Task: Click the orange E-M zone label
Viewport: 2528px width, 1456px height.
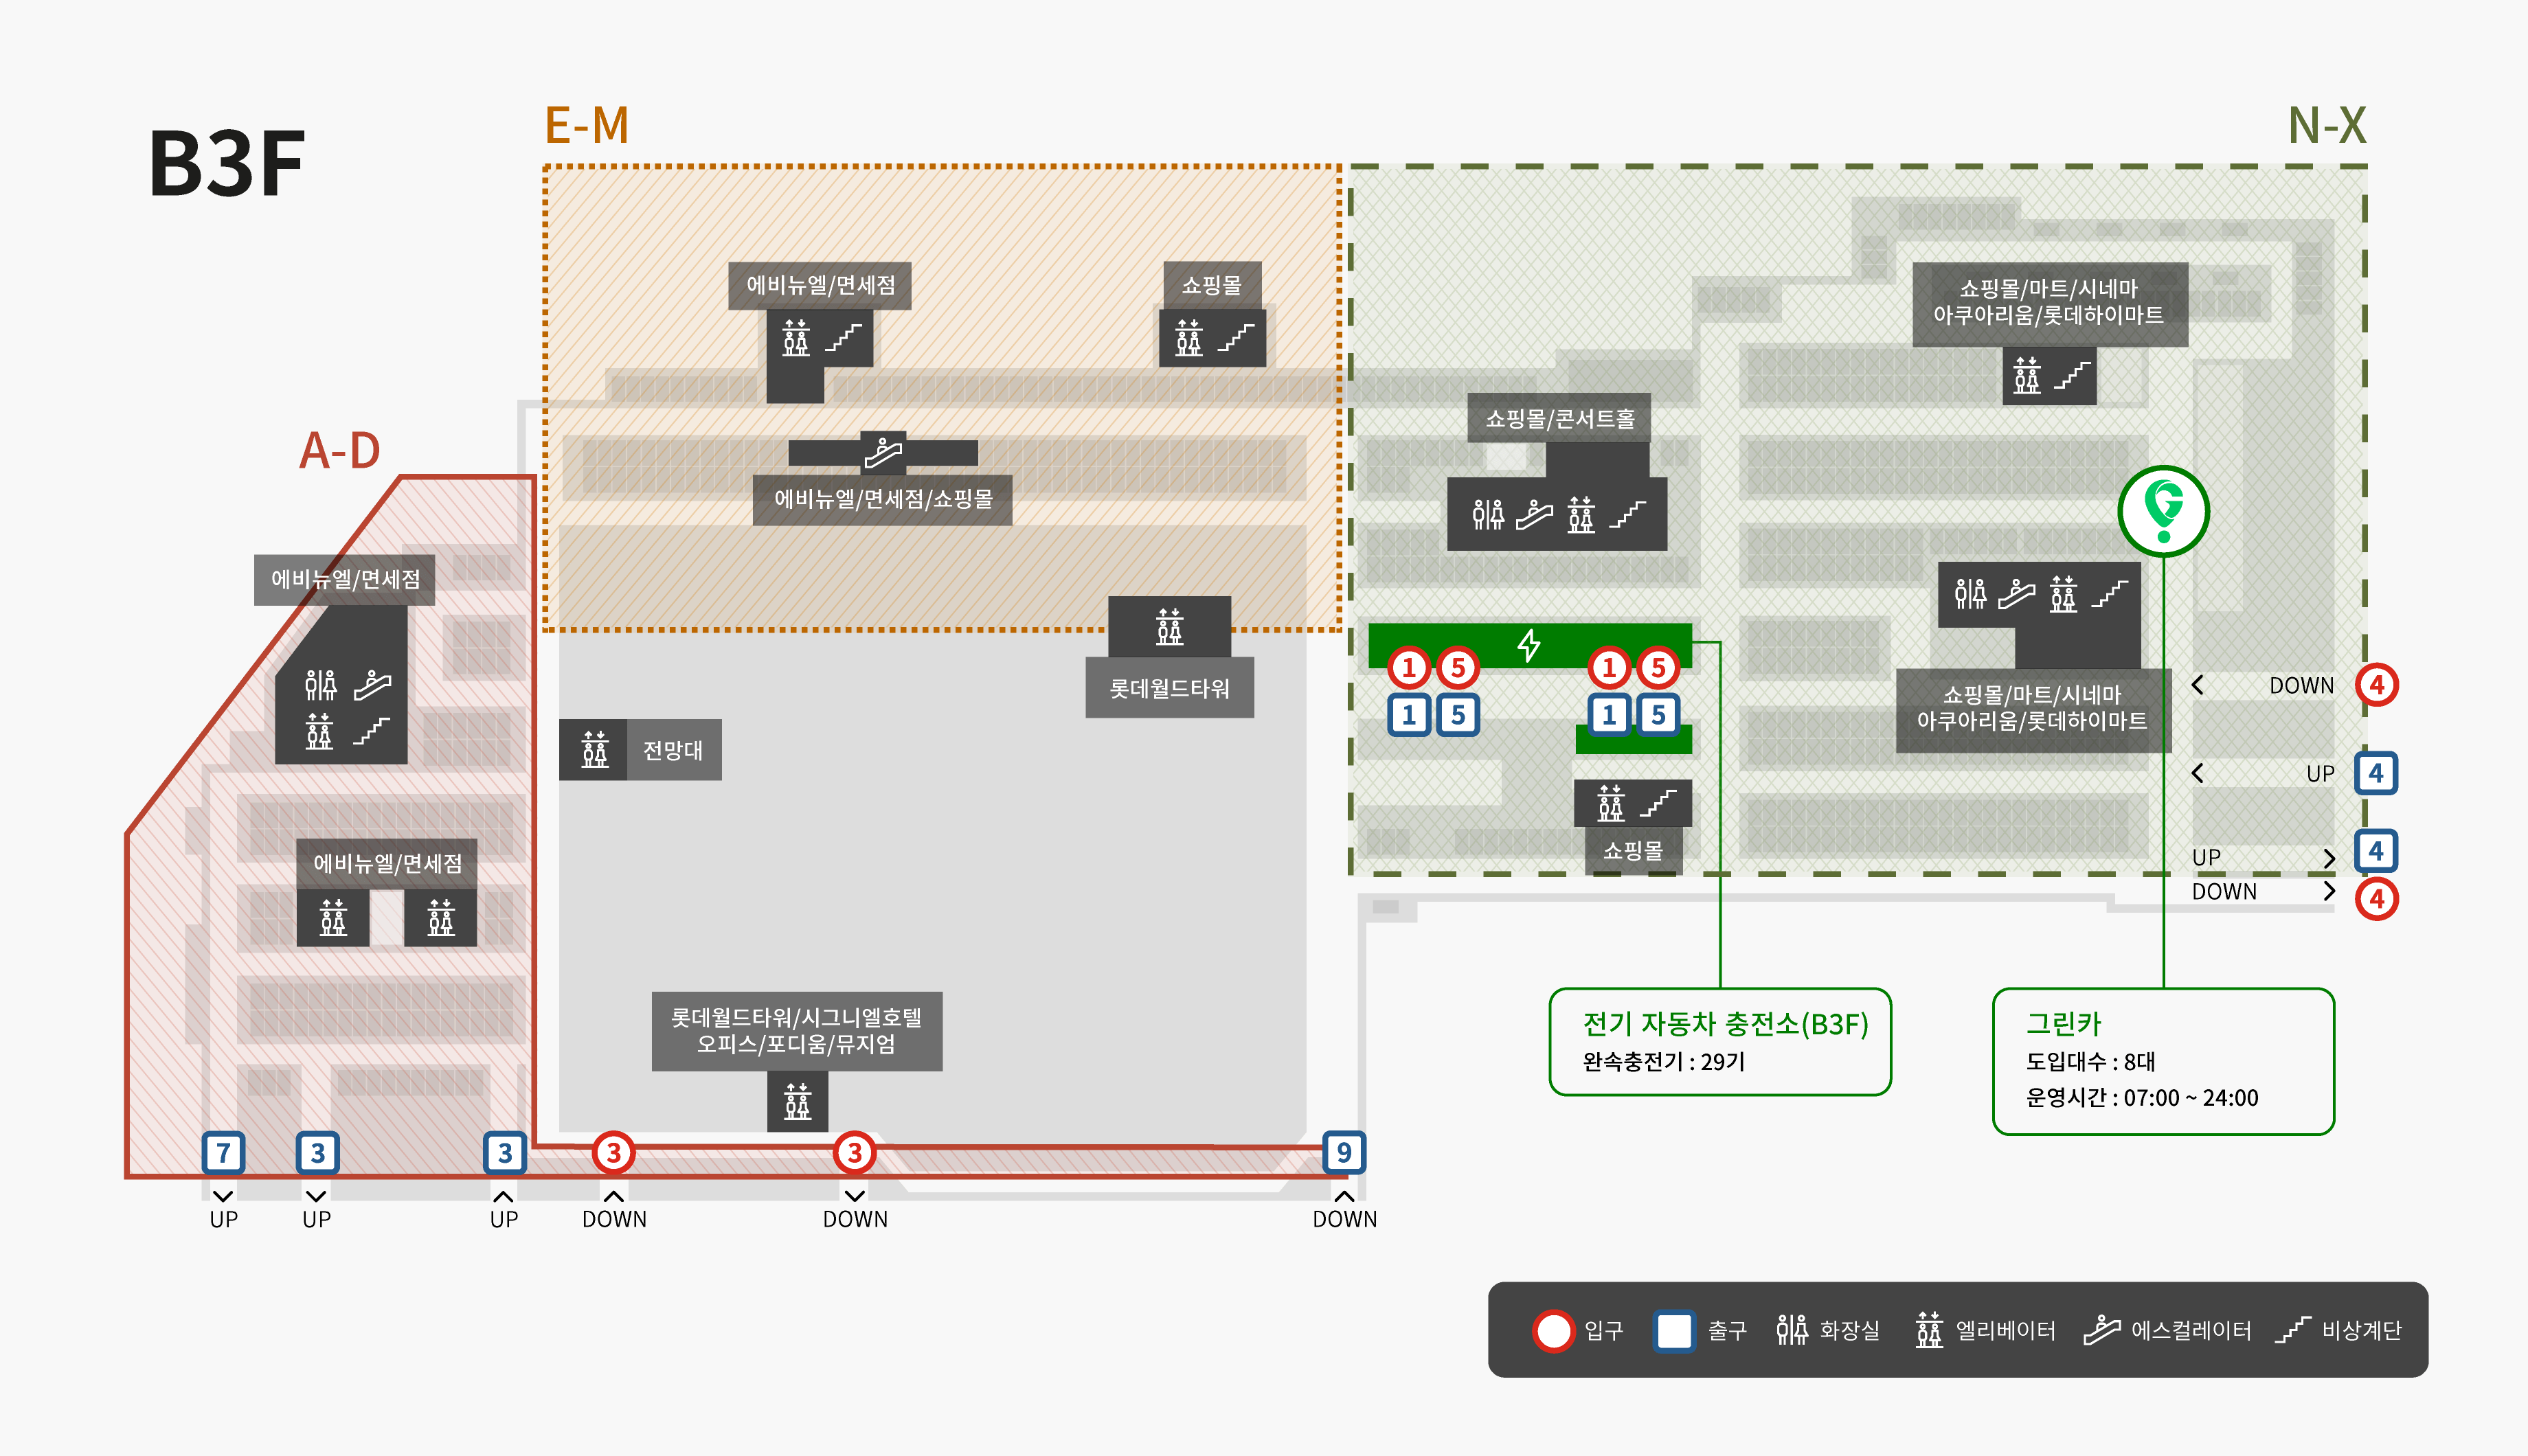Action: point(586,126)
